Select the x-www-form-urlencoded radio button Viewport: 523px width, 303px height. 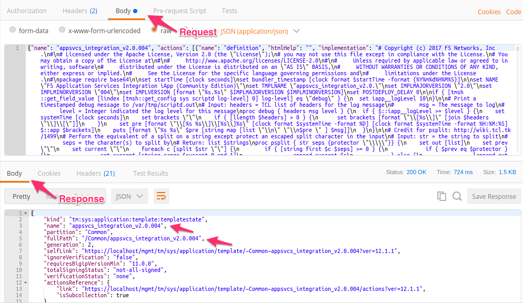coord(62,29)
